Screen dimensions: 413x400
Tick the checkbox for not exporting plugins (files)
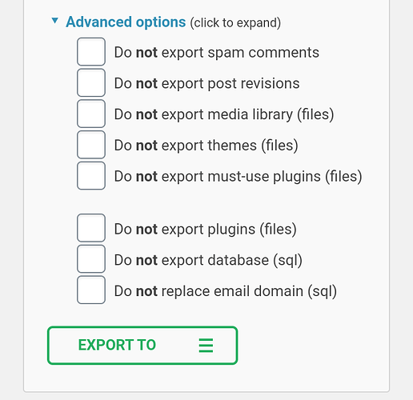[91, 228]
